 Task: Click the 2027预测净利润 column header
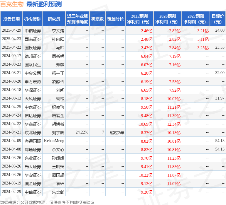(196, 19)
